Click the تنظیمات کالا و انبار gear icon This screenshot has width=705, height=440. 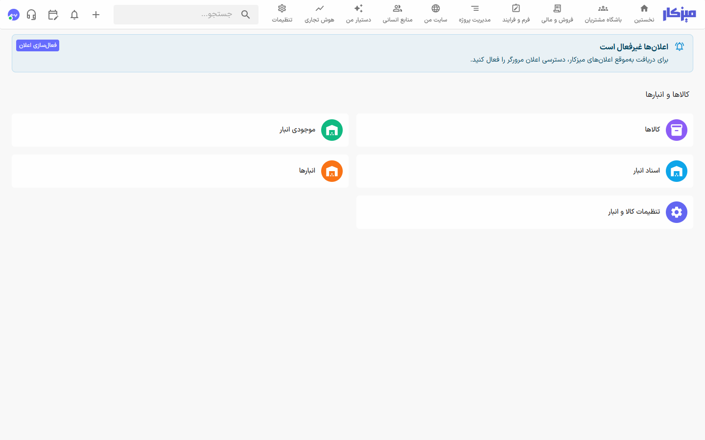click(x=677, y=212)
